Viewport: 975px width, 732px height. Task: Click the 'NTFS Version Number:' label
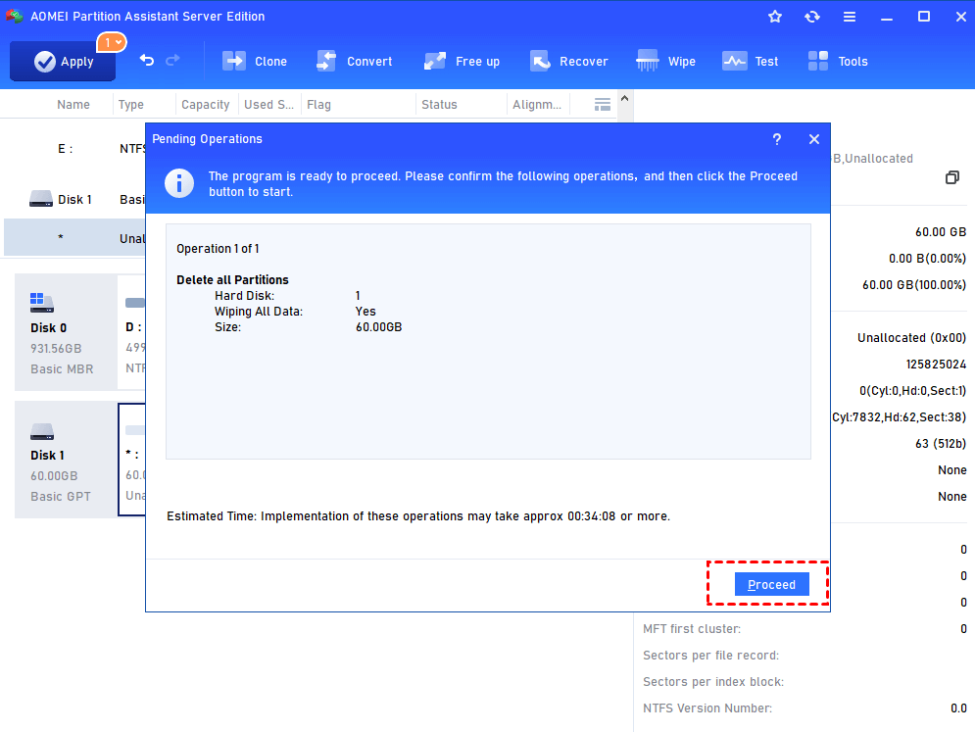coord(707,708)
